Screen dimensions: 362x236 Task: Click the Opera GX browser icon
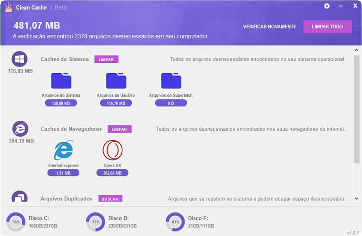point(112,150)
